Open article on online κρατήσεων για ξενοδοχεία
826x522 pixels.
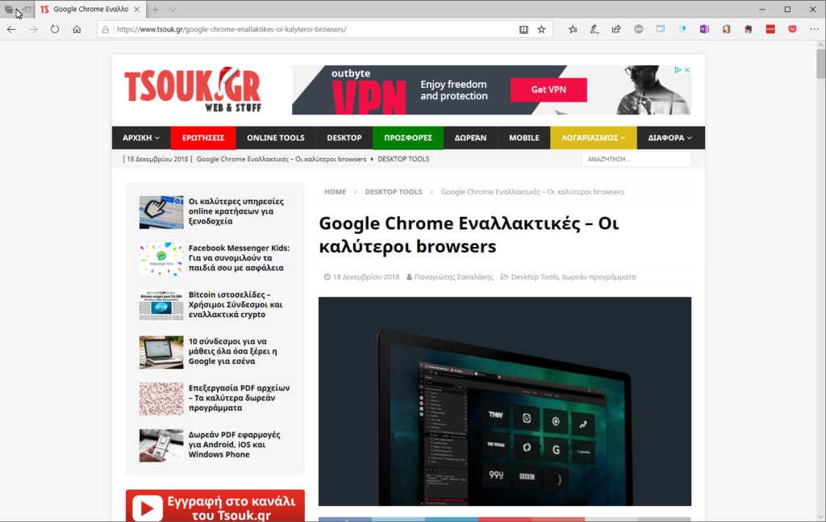(236, 211)
